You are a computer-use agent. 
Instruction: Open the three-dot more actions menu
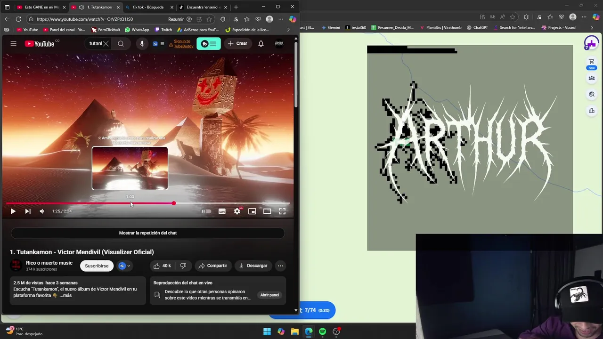280,266
